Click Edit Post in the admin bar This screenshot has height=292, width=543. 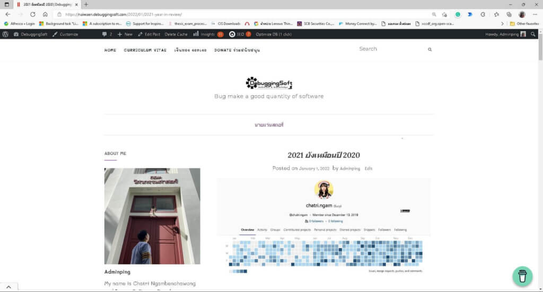(x=149, y=34)
